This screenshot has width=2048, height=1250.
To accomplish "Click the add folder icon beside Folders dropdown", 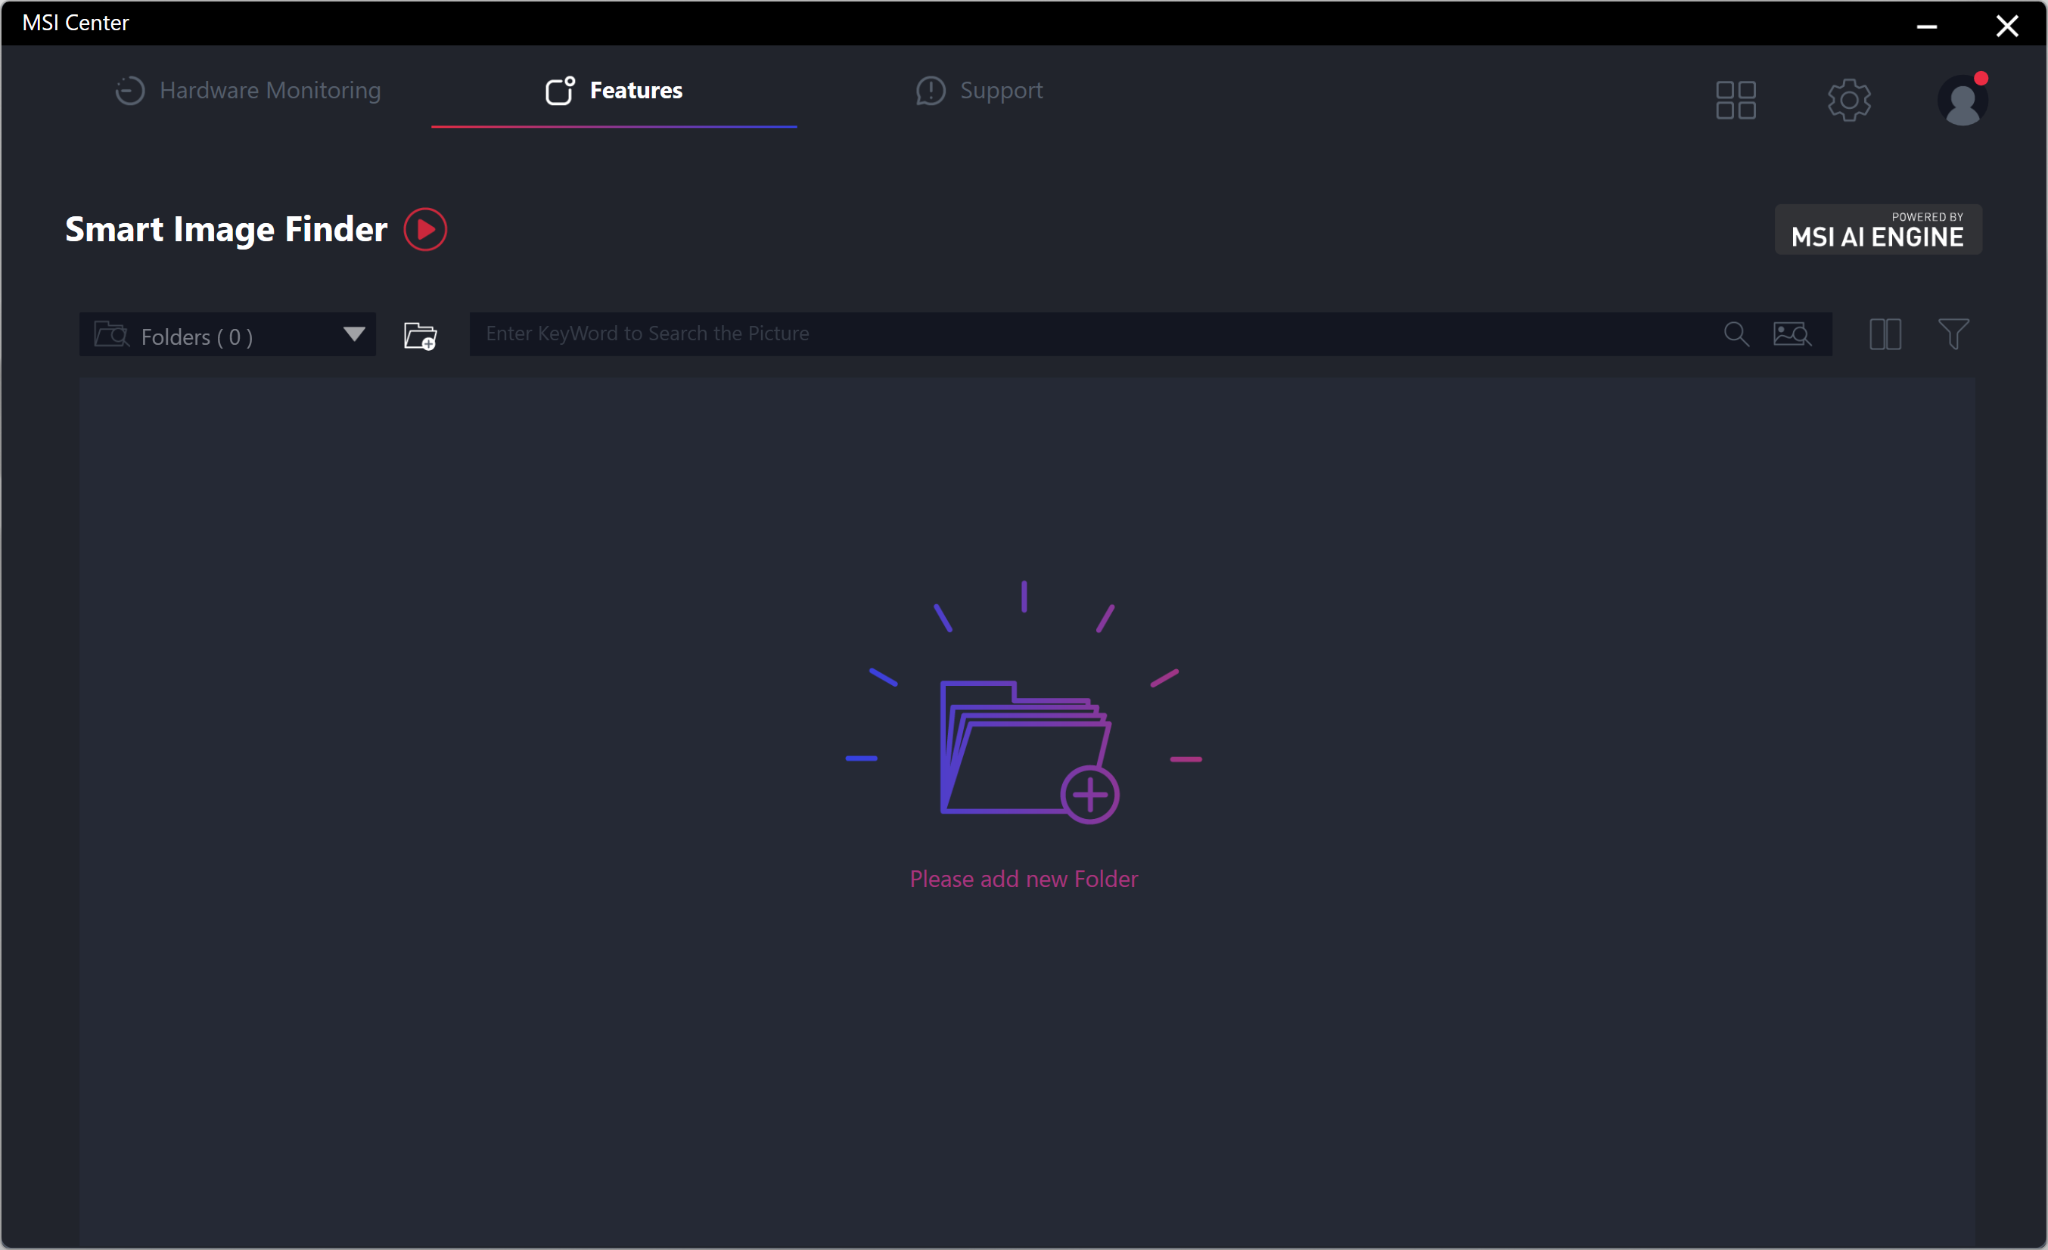I will [420, 336].
